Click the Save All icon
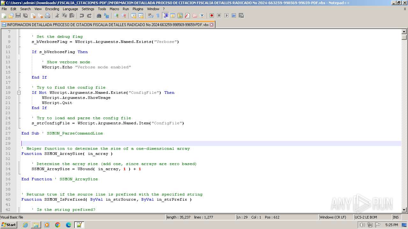 25,16
